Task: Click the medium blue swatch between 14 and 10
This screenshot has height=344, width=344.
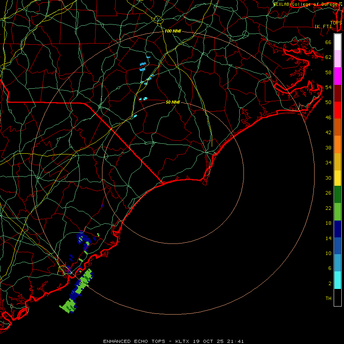Action: pyautogui.click(x=338, y=246)
